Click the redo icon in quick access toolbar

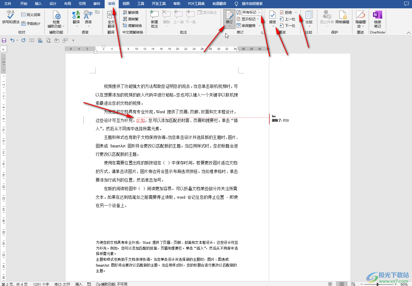[24, 40]
